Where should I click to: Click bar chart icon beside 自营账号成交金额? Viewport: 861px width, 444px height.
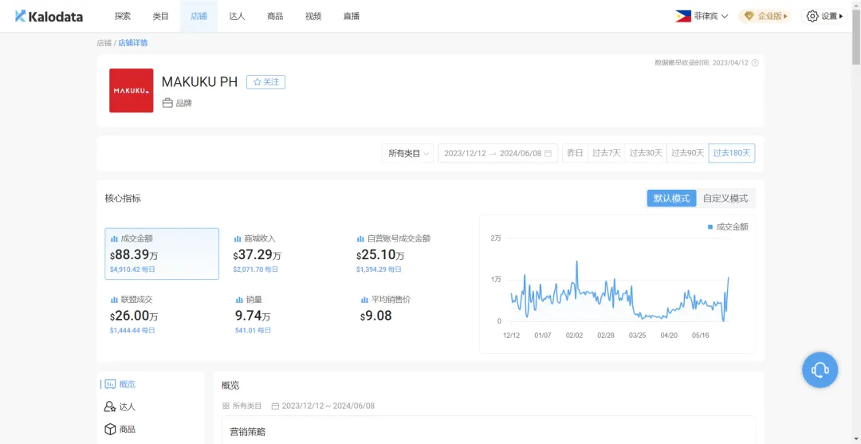(x=361, y=238)
